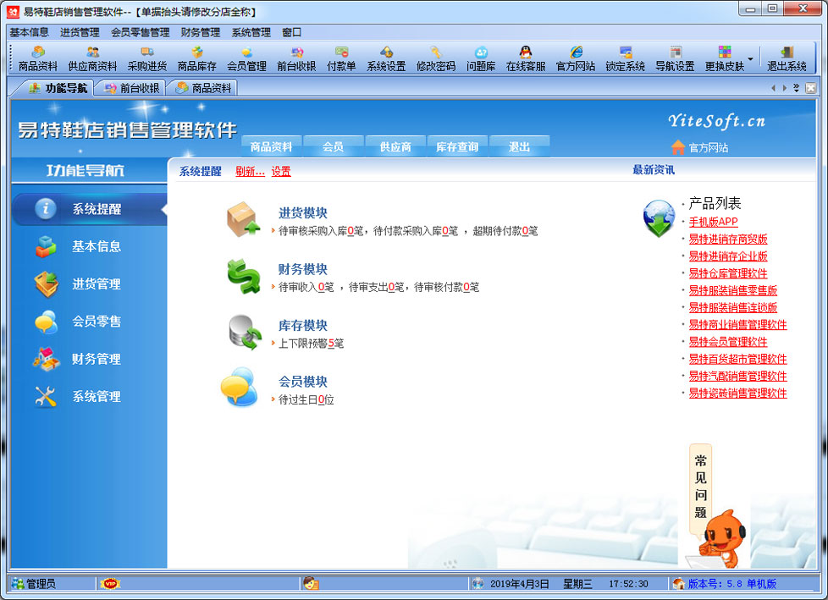The image size is (828, 600).
Task: Click the 锁定系统 toolbar icon
Action: pyautogui.click(x=625, y=58)
